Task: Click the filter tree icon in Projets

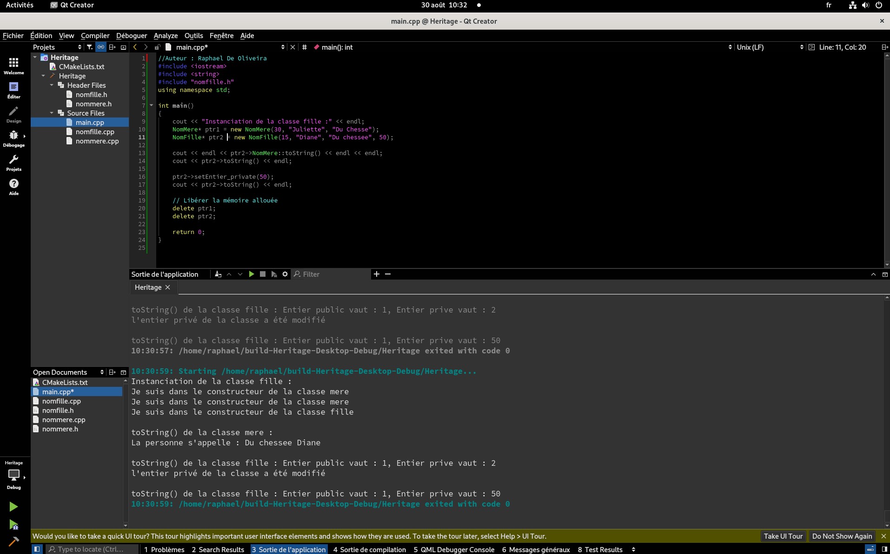Action: pos(90,47)
